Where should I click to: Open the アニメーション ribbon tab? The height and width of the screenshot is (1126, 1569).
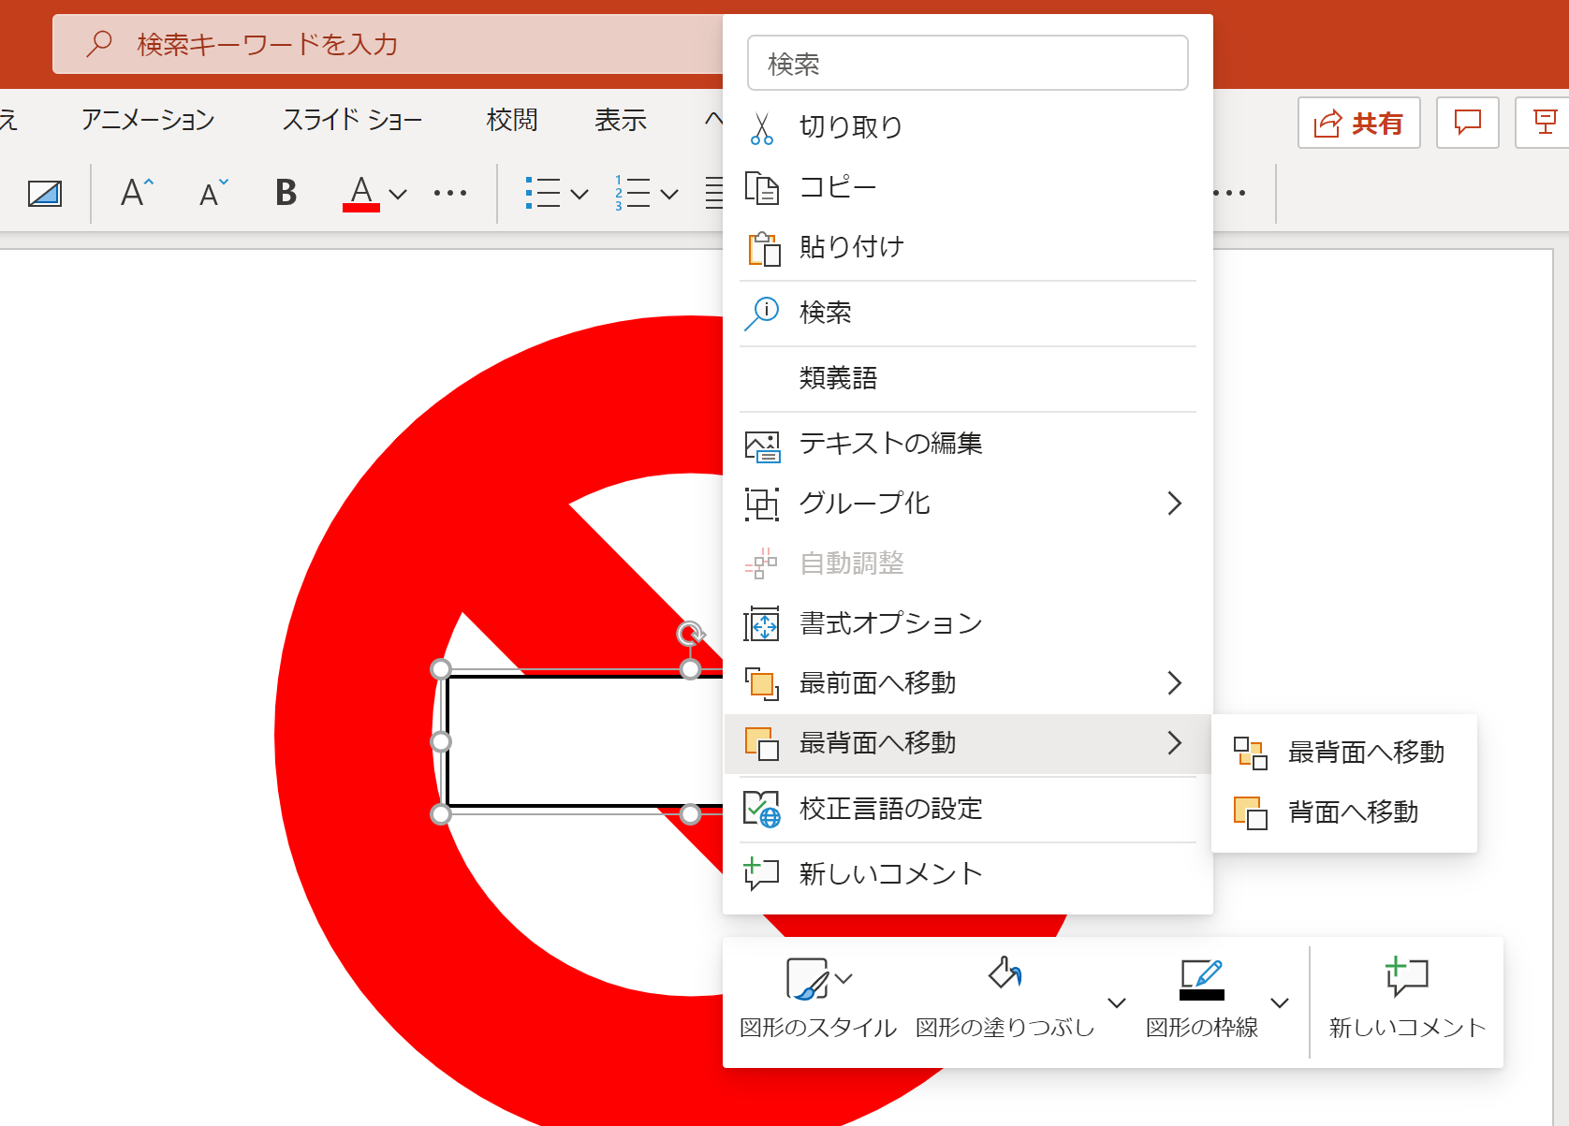point(148,120)
